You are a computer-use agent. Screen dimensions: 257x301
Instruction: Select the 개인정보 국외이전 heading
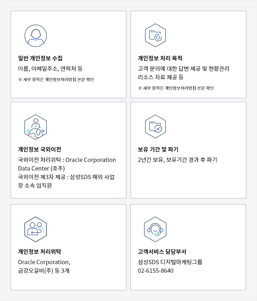point(40,149)
